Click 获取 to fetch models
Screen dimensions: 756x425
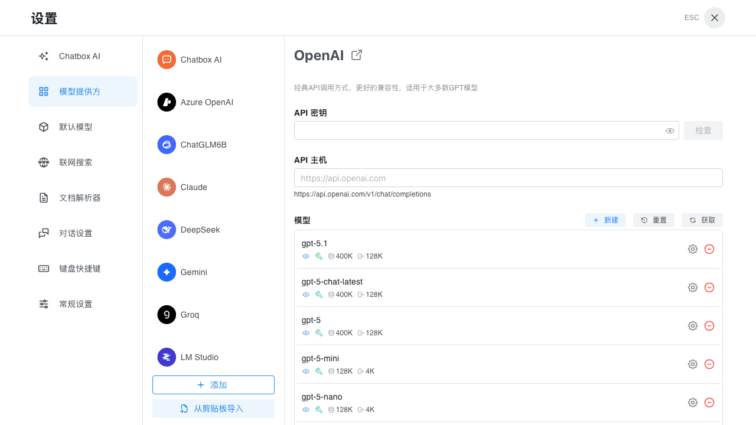point(702,220)
